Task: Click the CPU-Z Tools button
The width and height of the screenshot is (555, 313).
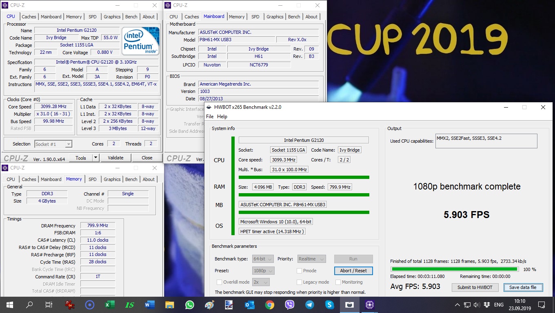Action: tap(81, 158)
